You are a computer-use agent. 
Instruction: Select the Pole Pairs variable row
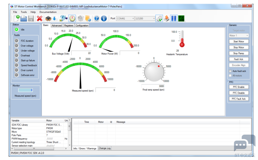click(39, 135)
